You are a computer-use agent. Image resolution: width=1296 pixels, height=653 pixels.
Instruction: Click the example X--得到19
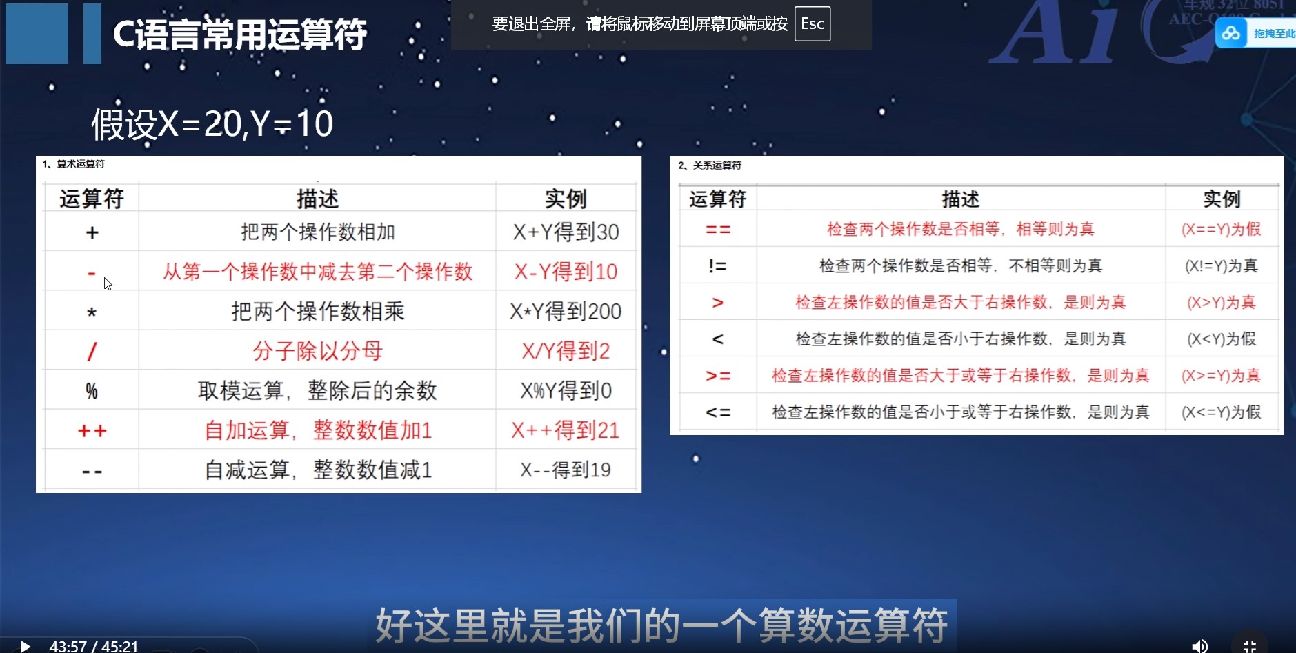pyautogui.click(x=566, y=470)
